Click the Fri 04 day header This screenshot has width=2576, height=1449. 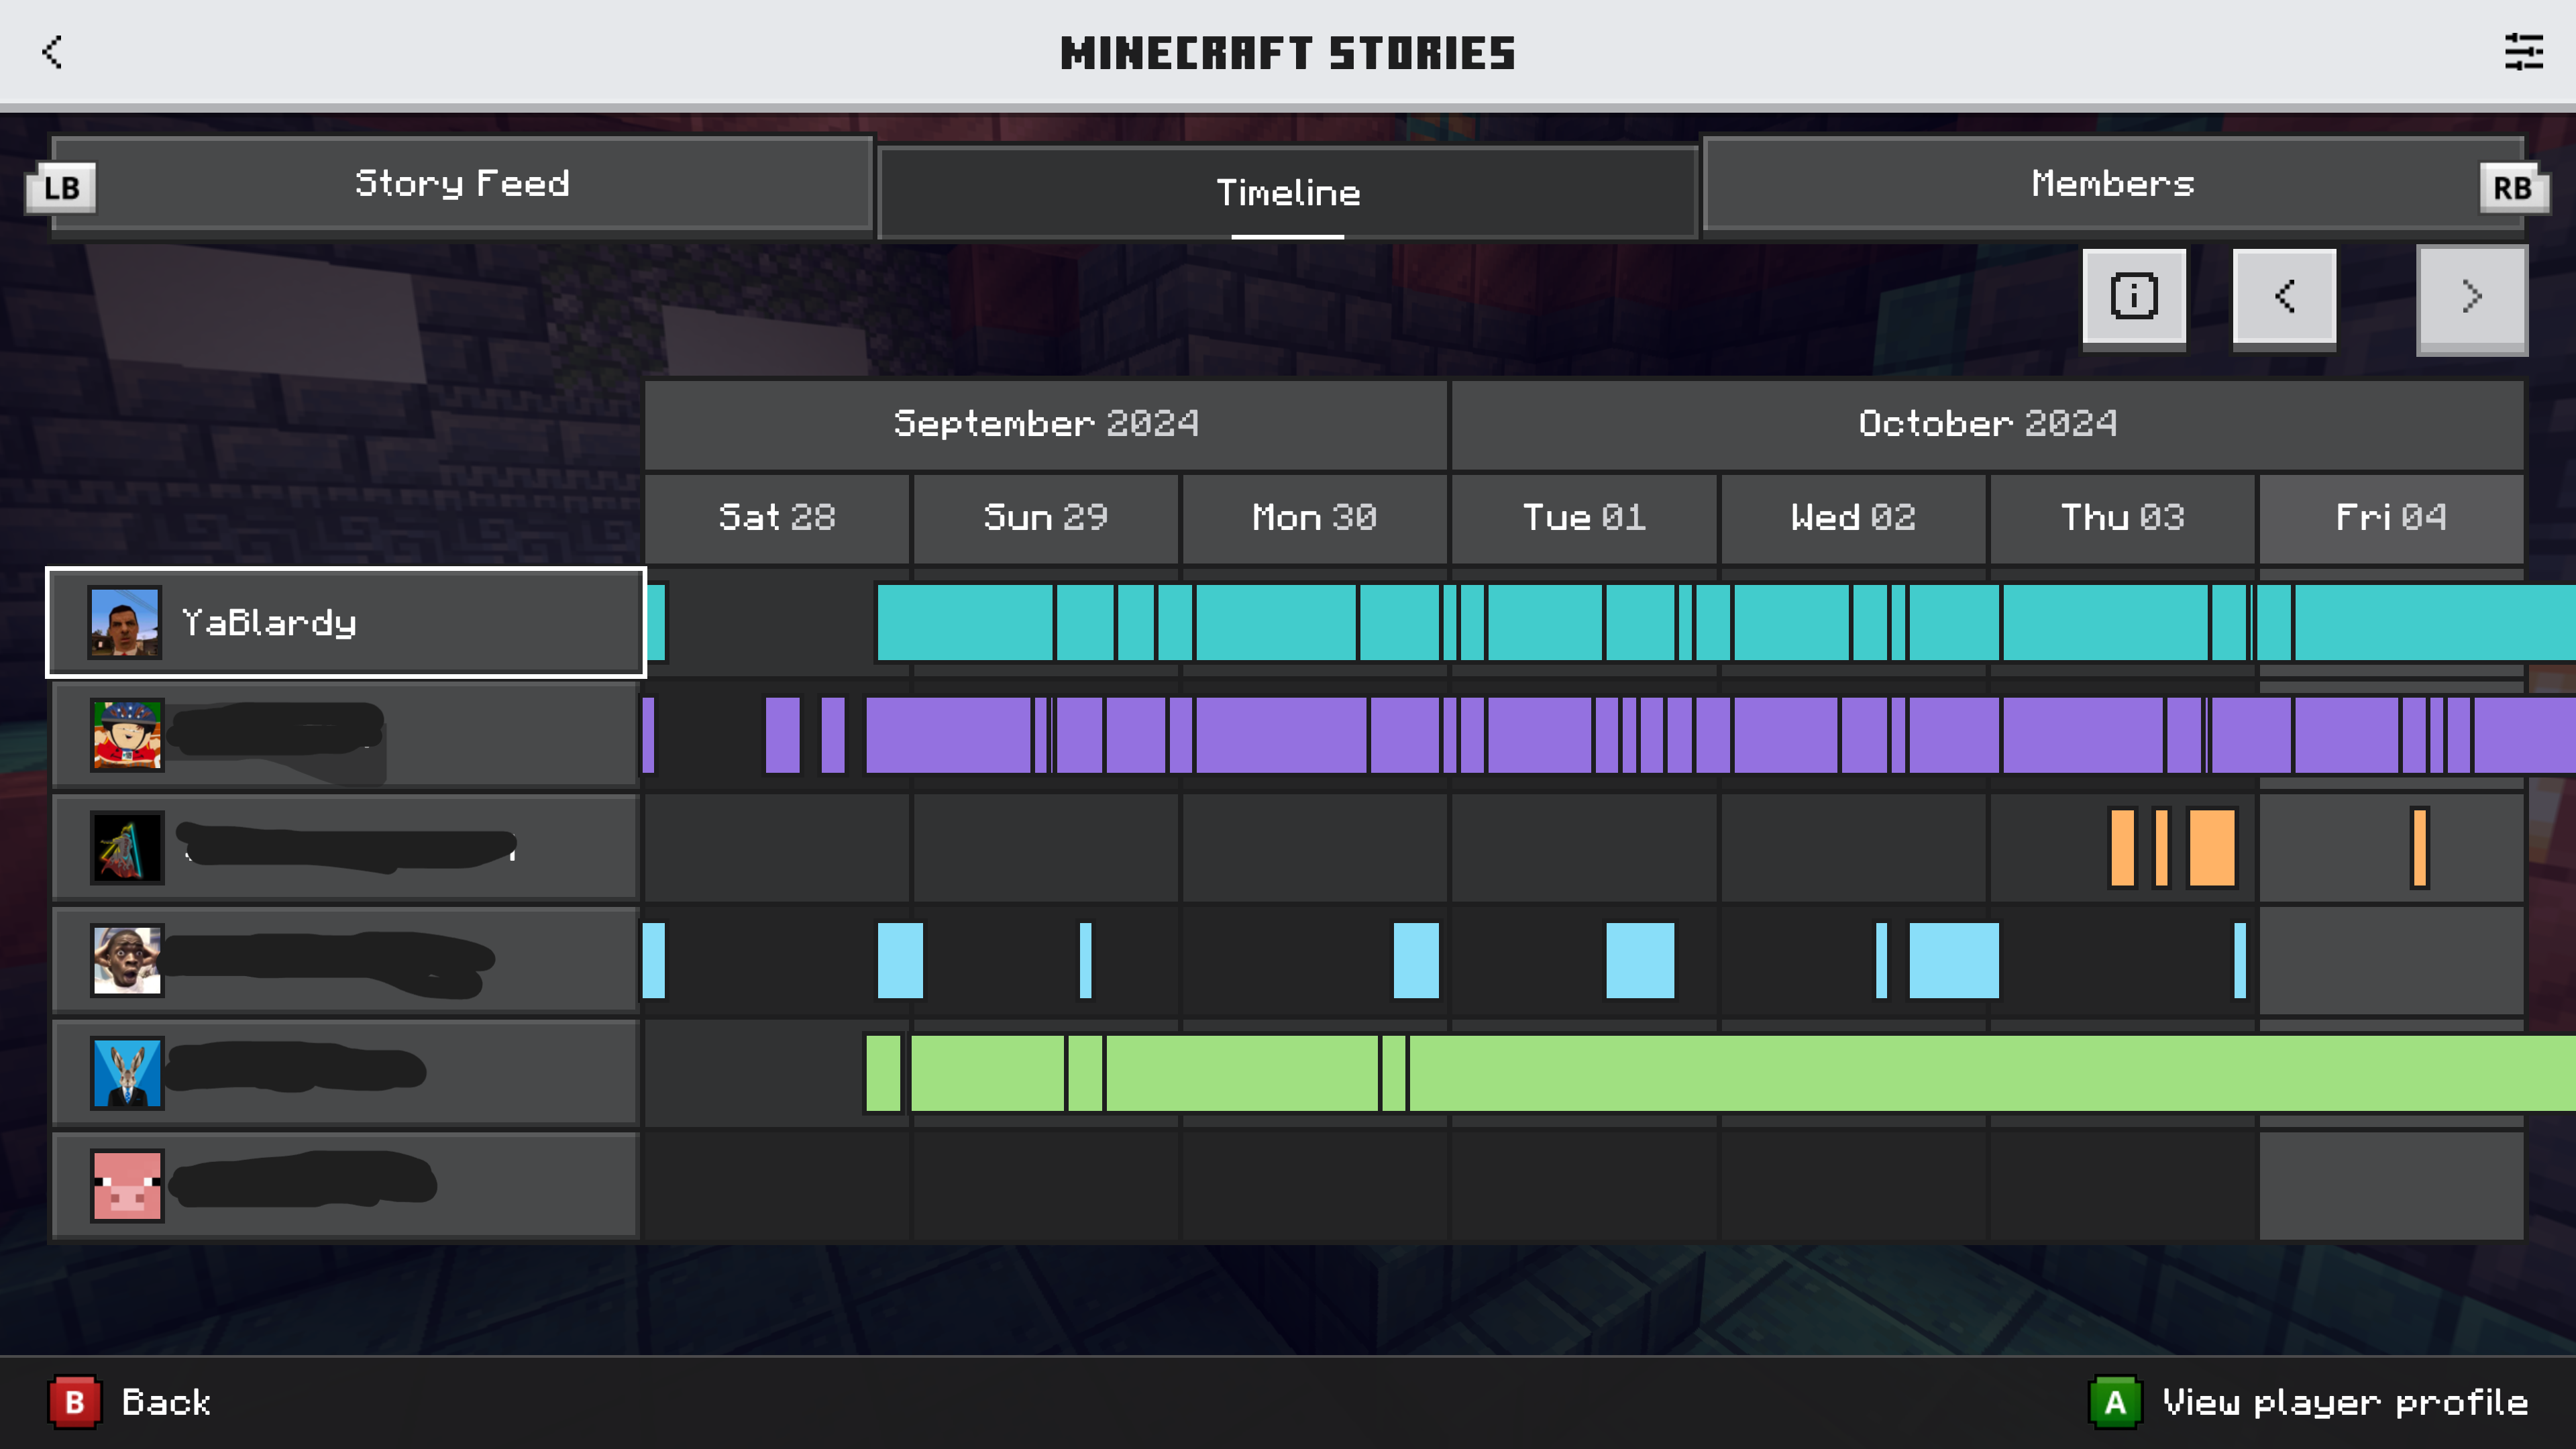pos(2390,518)
